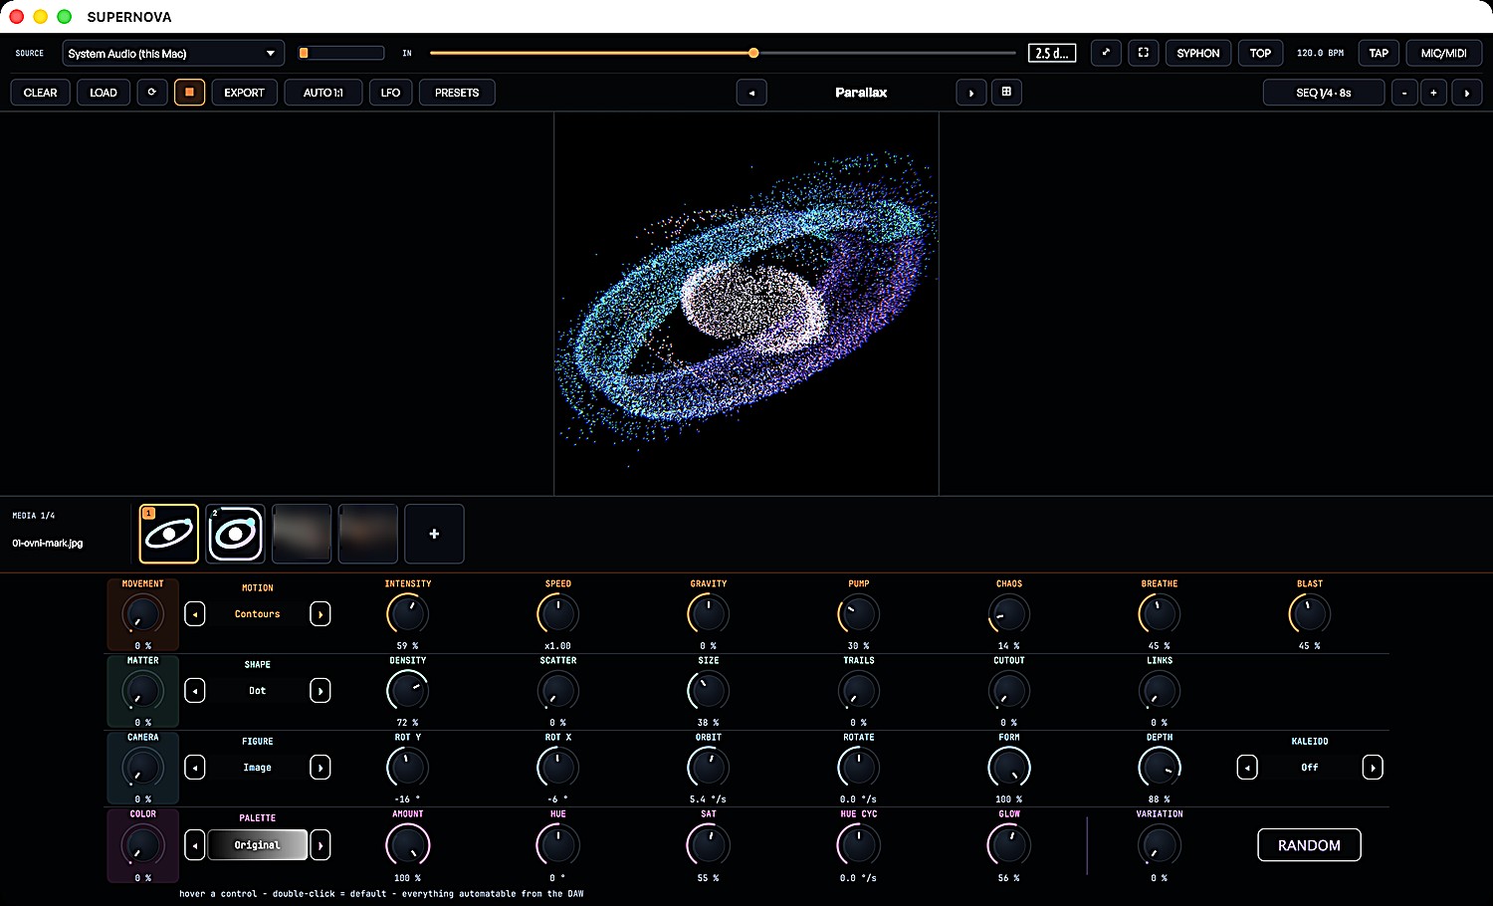Viewport: 1493px width, 906px height.
Task: Select media thumbnail 1 ovni mark
Action: (x=168, y=534)
